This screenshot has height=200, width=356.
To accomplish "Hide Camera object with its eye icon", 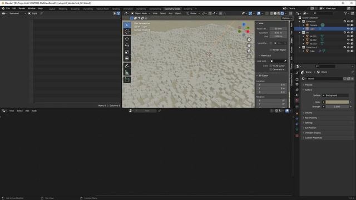I will tap(348, 25).
